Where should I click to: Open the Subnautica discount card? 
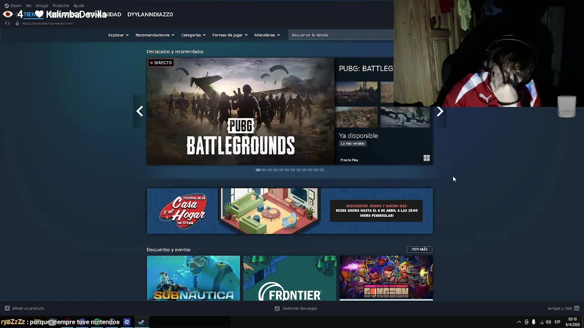pos(193,278)
